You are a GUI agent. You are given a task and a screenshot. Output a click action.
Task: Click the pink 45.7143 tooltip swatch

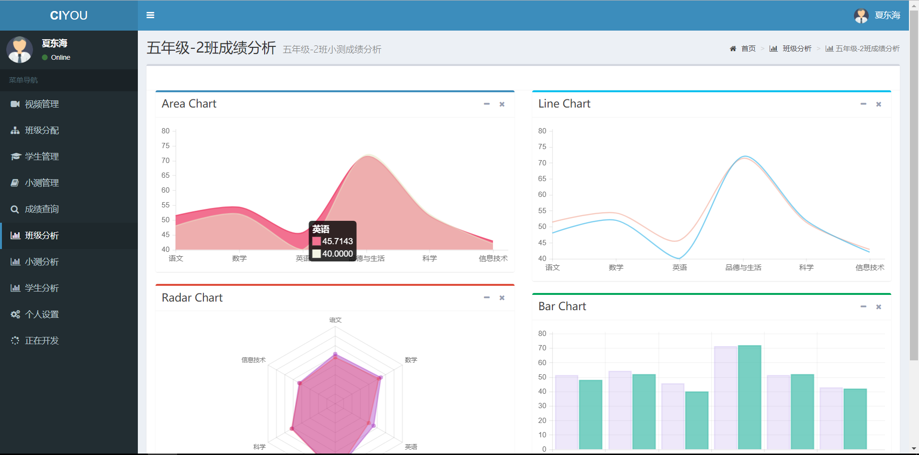pos(316,241)
